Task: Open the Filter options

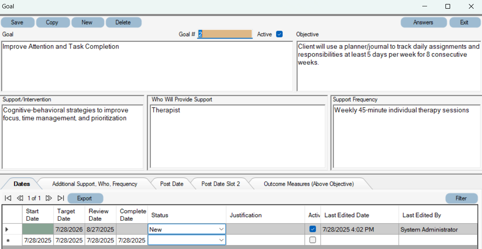Action: [461, 198]
